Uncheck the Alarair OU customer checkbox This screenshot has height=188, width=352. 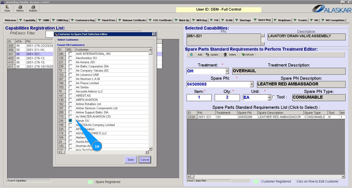70,121
